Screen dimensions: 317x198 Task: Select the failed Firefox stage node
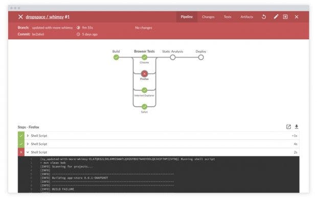(144, 73)
